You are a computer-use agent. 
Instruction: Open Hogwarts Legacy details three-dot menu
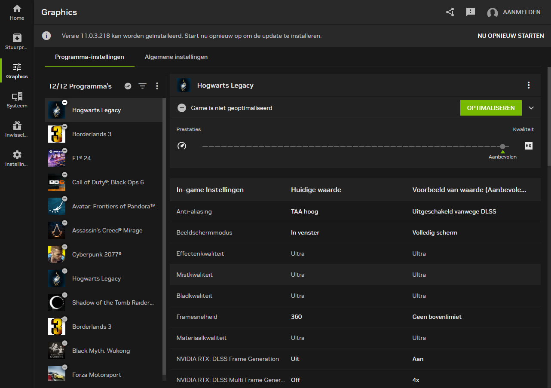click(x=529, y=85)
